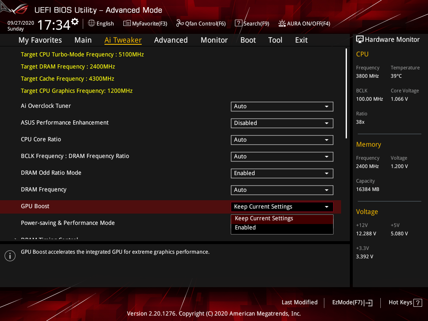Select the ASUS Performance Enhancement label
The height and width of the screenshot is (321, 428).
(65, 122)
